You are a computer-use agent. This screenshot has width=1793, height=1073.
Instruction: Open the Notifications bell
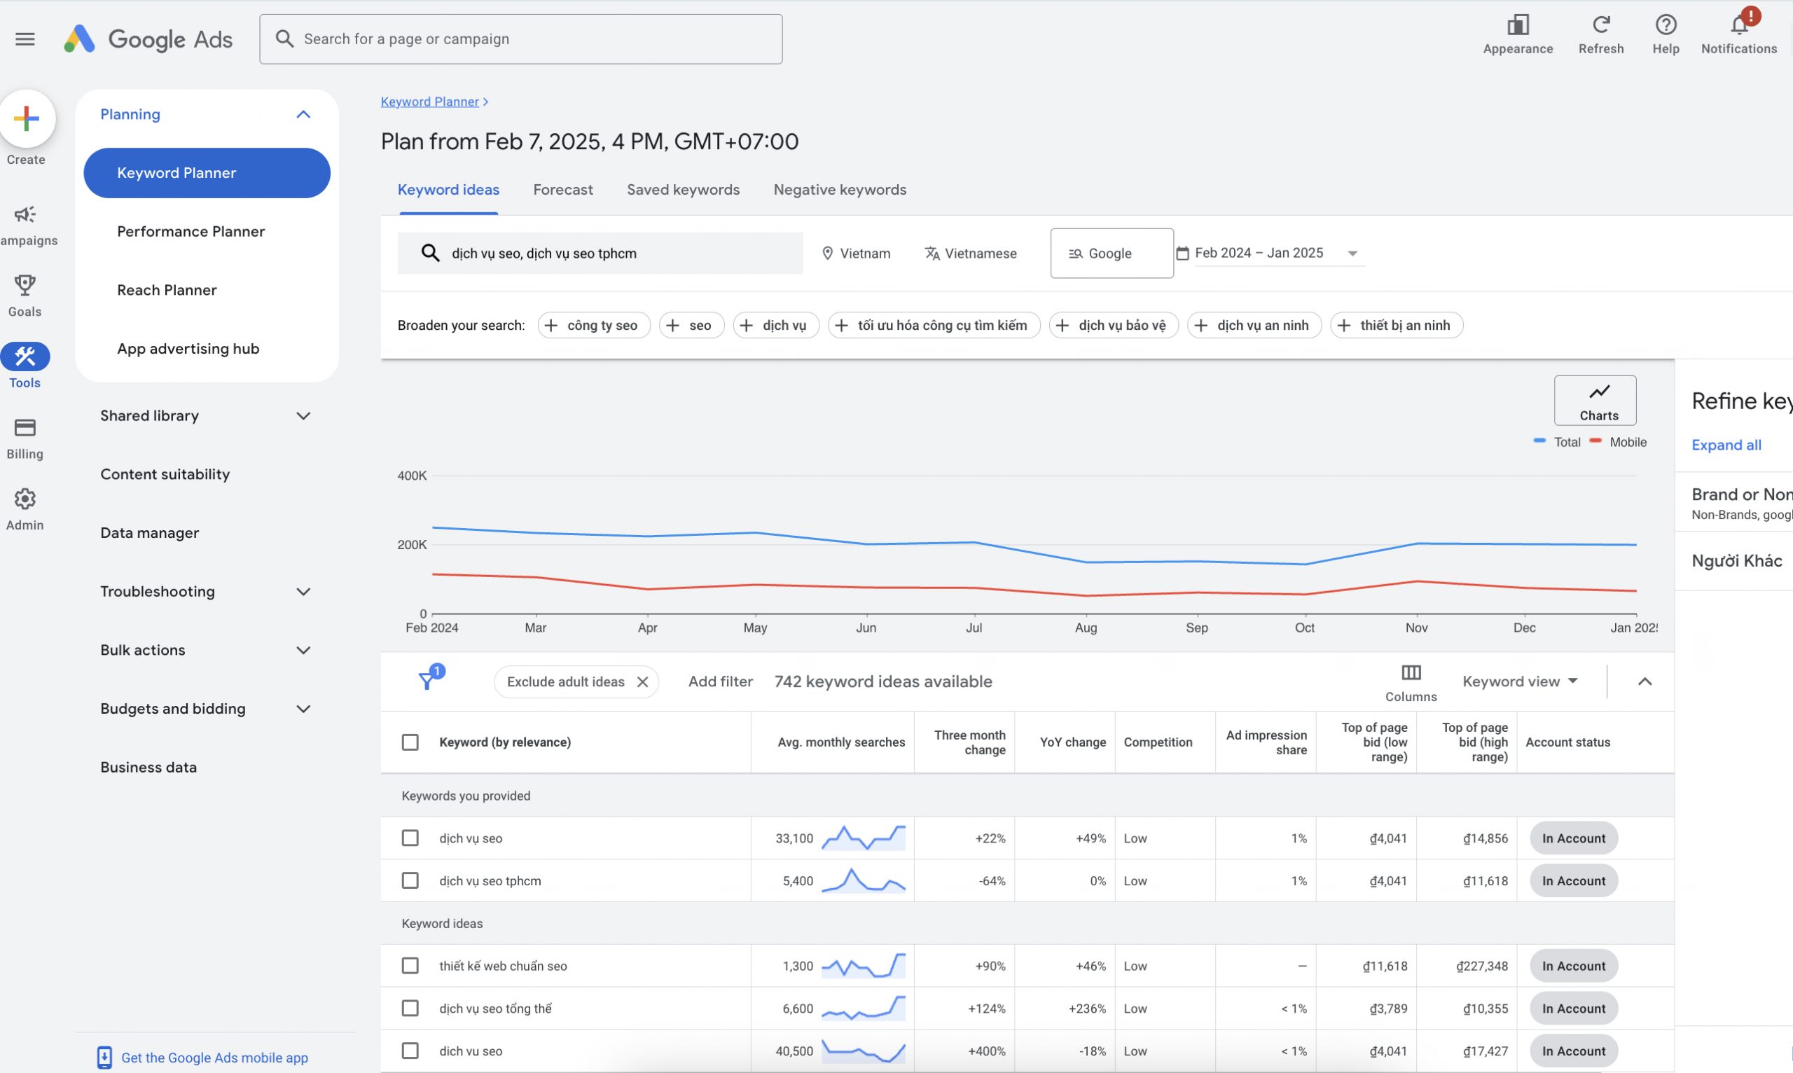(1739, 25)
